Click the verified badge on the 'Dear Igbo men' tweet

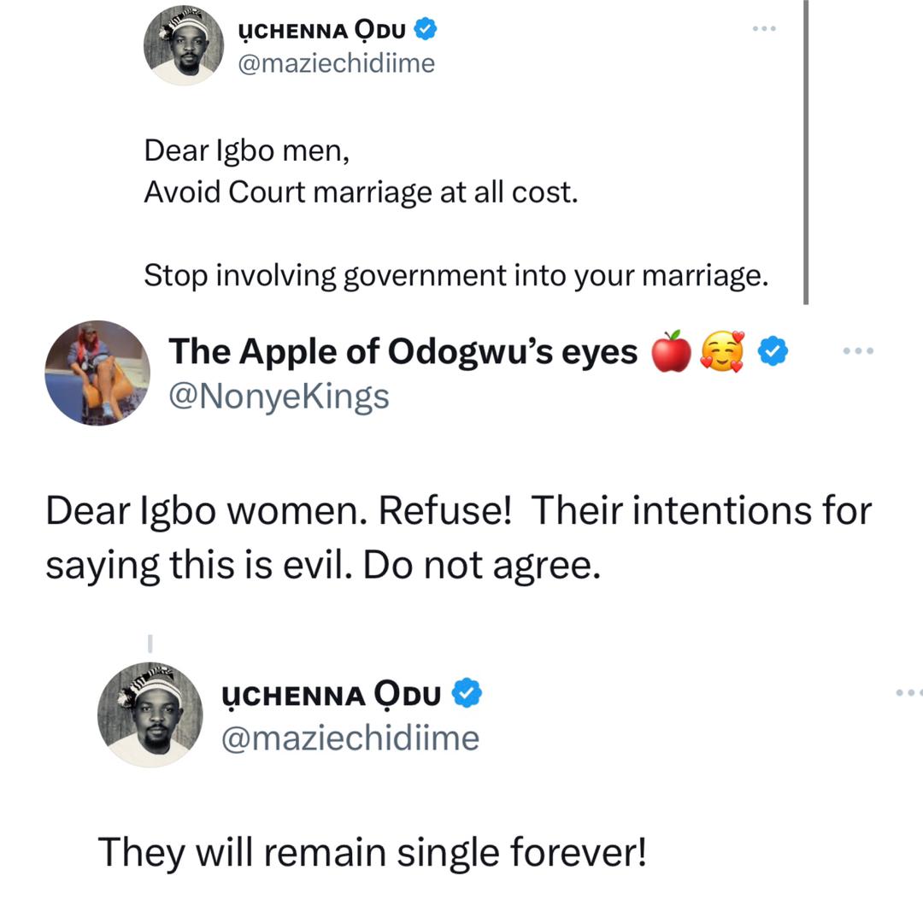(x=426, y=31)
